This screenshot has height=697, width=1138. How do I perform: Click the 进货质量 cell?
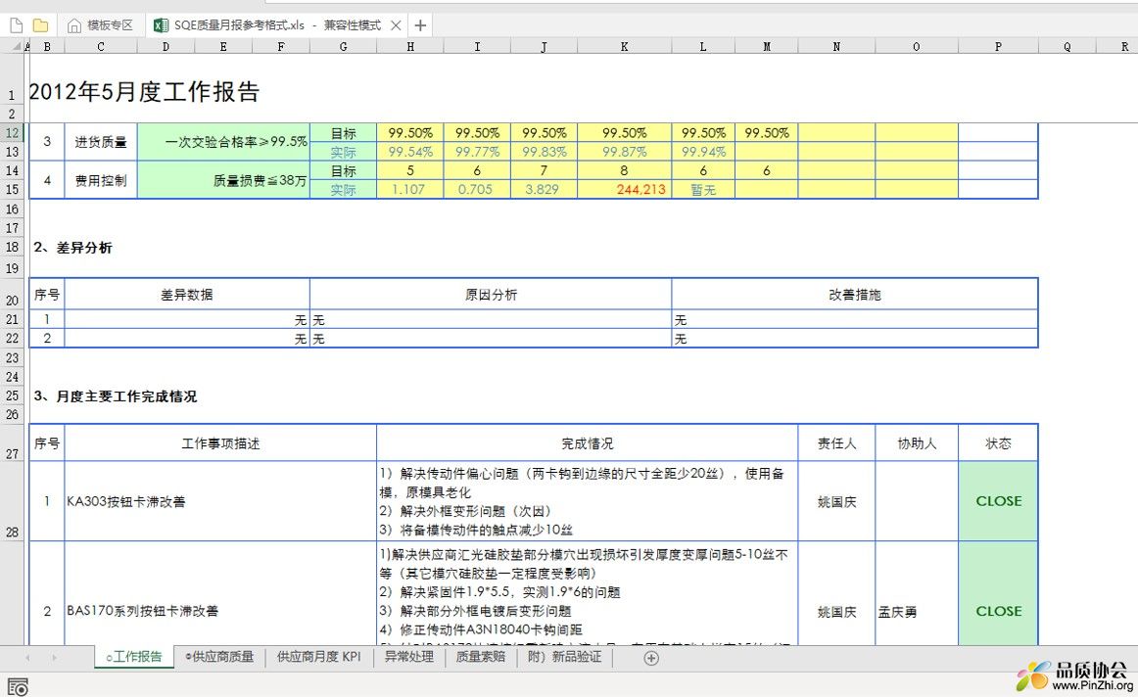click(101, 142)
